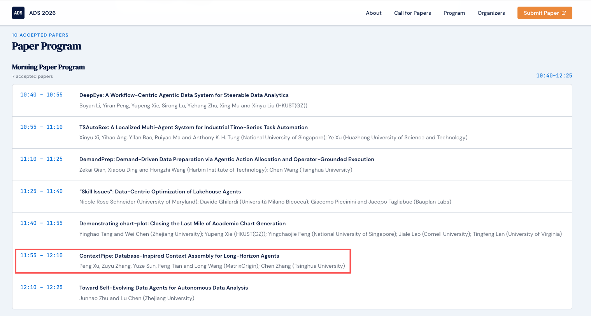Go to the Program section
Screen dimensions: 591x316
[x=454, y=13]
